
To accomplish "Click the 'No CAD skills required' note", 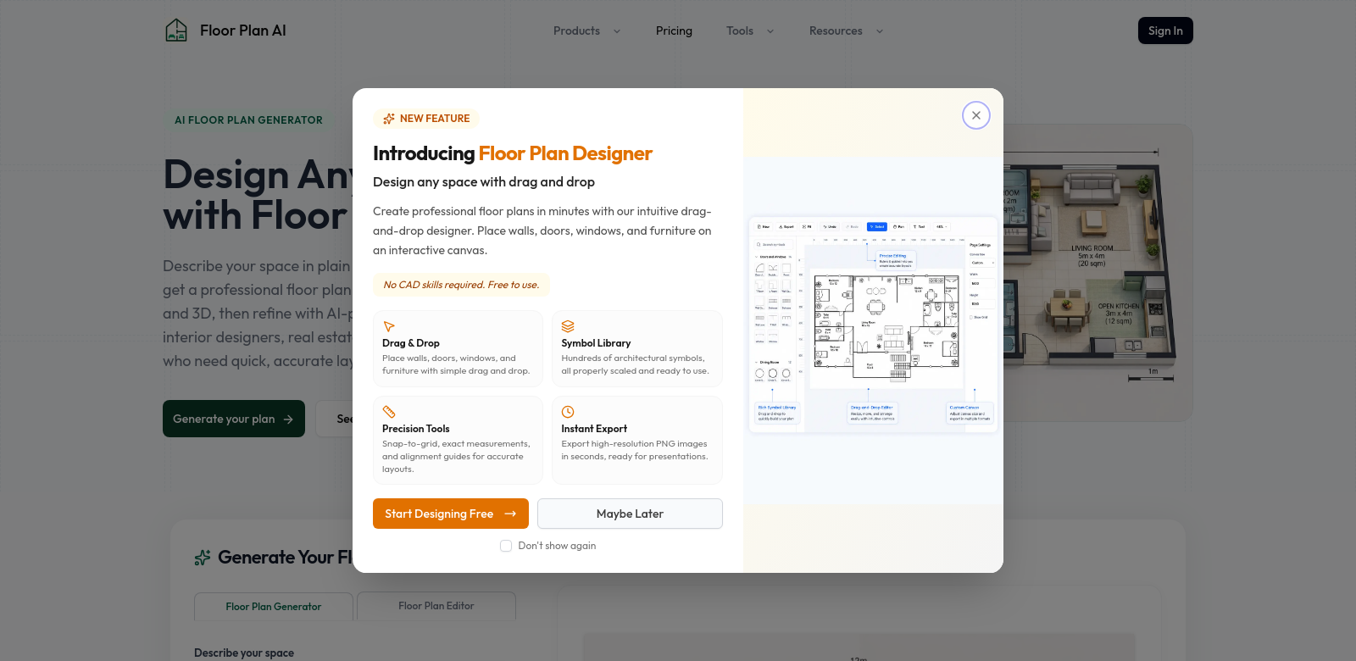I will tap(461, 285).
